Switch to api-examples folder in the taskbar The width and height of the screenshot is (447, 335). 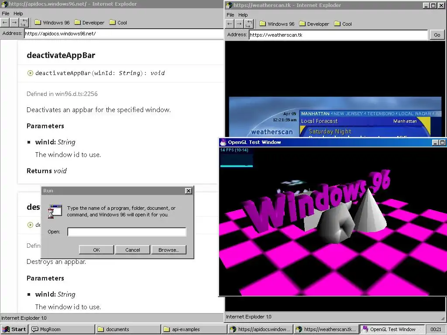coord(194,329)
